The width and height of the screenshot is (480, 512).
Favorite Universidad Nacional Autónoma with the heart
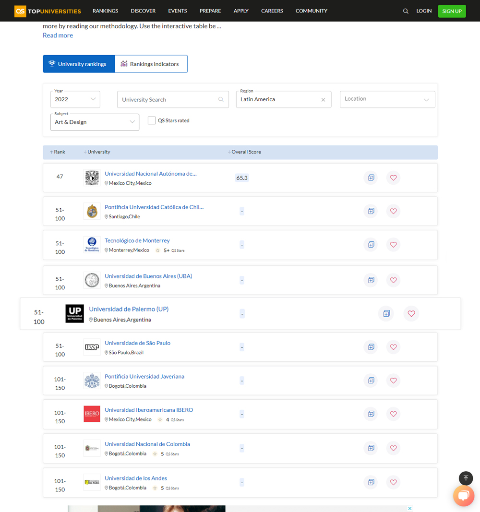[393, 178]
